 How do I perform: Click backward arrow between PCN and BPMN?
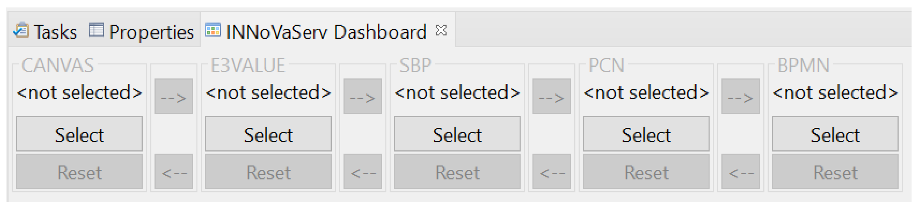[741, 172]
